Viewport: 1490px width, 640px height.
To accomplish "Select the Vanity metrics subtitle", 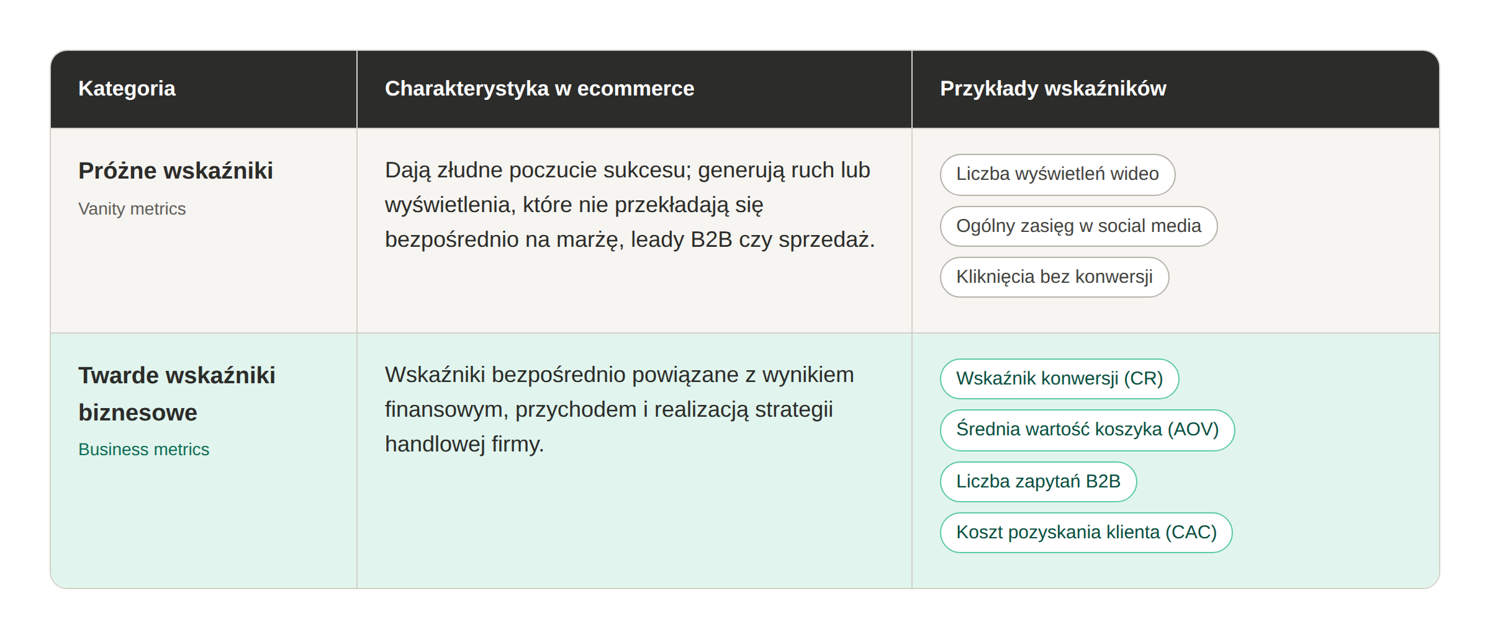I will click(x=132, y=209).
